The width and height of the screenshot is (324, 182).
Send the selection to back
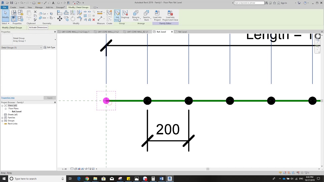(x=146, y=16)
